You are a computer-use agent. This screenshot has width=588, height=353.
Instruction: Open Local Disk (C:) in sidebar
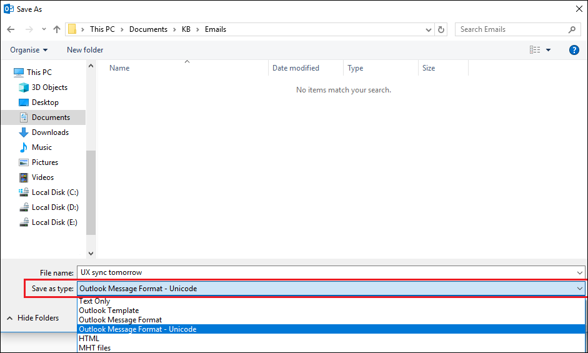55,192
